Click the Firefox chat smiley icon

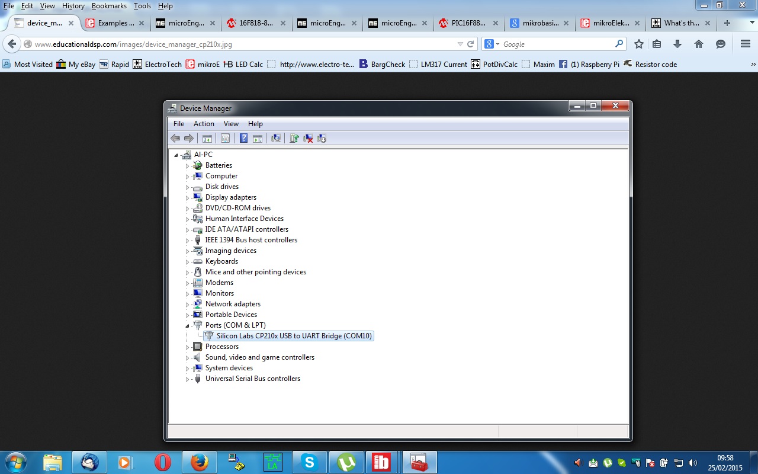pos(720,44)
